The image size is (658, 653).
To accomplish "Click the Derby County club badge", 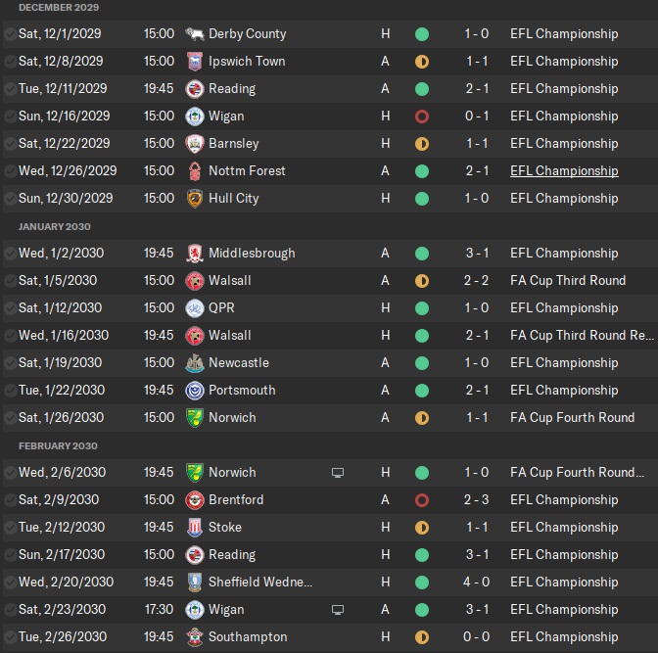I will [194, 33].
